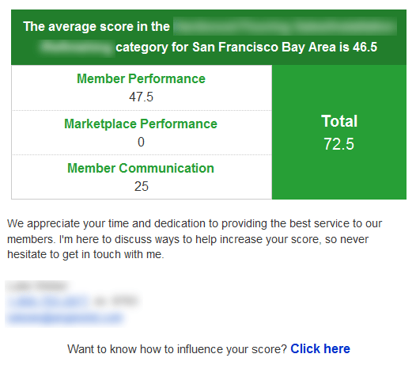Select the 72.5 total score value
The width and height of the screenshot is (416, 369).
click(338, 144)
